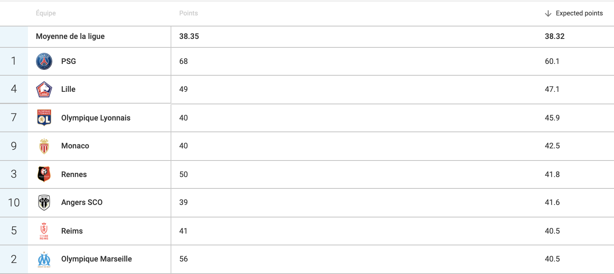Click the Lille LOSC crest icon
This screenshot has height=274, width=614.
click(x=44, y=89)
